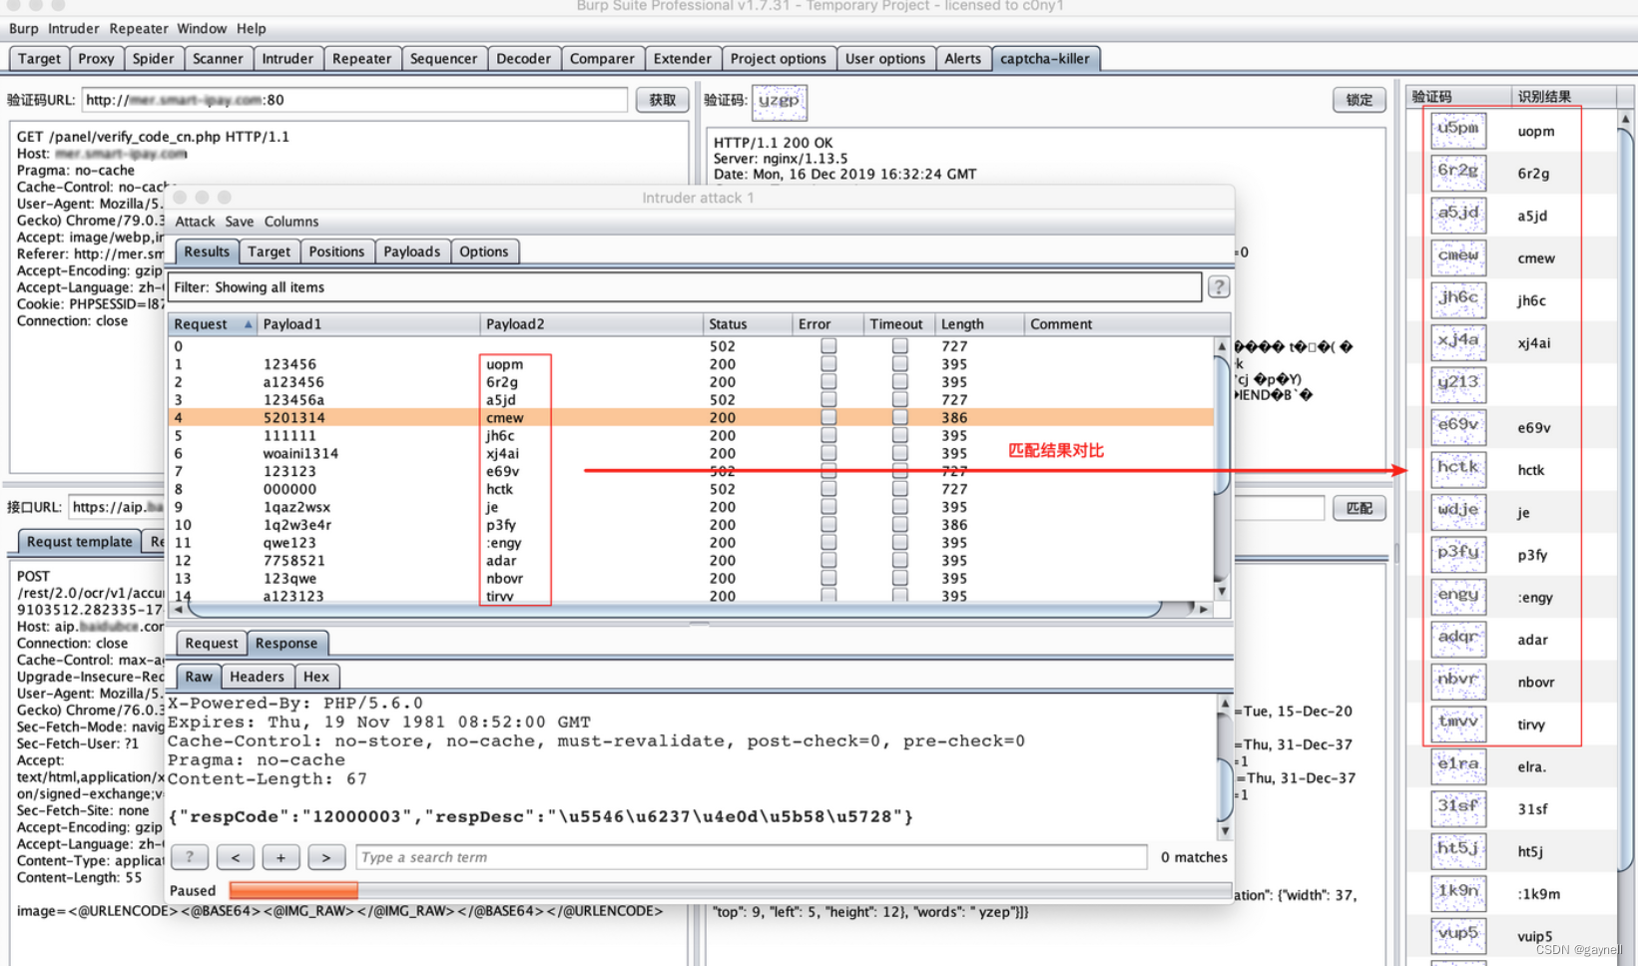Open the Columns menu
This screenshot has height=966, width=1638.
[291, 222]
